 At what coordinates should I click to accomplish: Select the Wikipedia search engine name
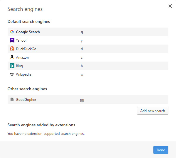(24, 74)
